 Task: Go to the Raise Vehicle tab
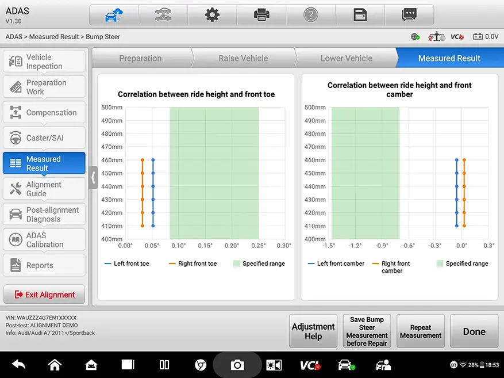coord(243,58)
